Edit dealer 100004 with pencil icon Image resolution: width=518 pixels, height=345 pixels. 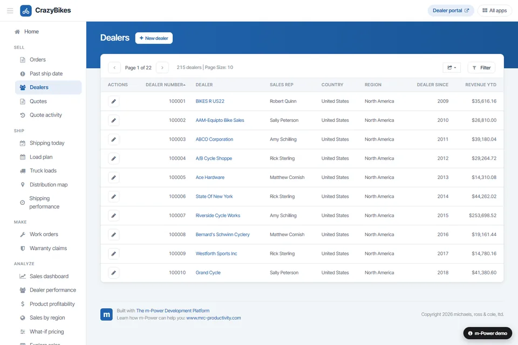click(114, 158)
